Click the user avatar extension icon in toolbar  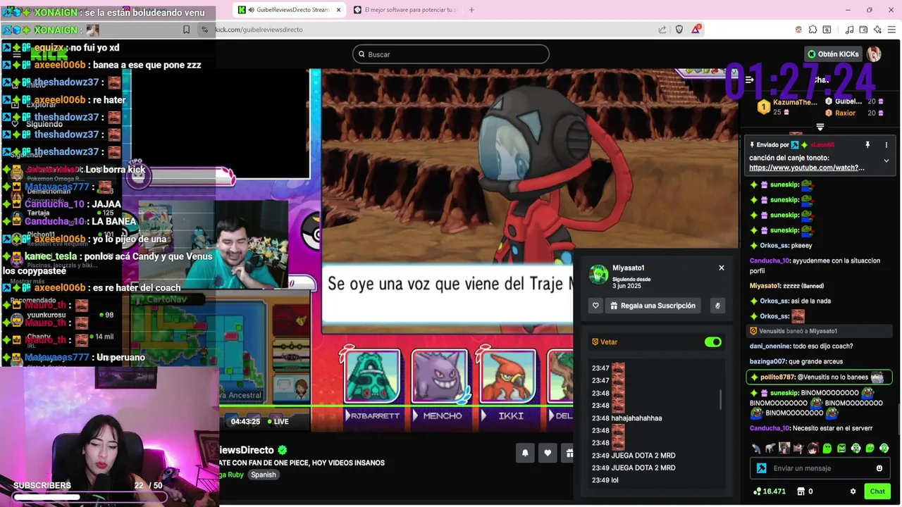(x=798, y=30)
